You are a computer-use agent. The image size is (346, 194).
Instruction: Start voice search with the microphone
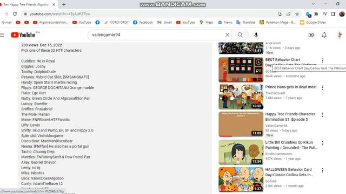click(256, 34)
